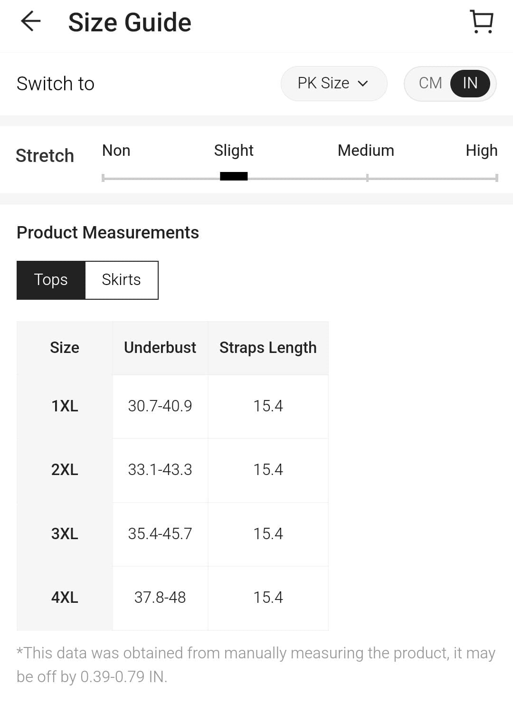513x704 pixels.
Task: Select the 2XL size row
Action: (x=65, y=470)
